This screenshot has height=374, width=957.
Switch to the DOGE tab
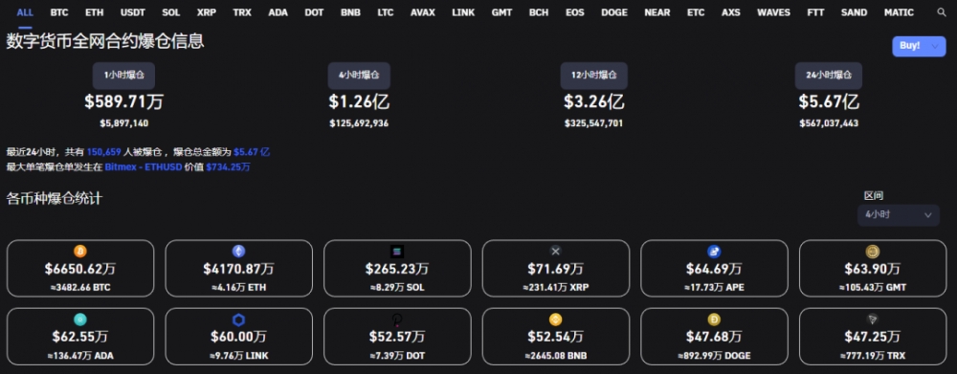[614, 12]
